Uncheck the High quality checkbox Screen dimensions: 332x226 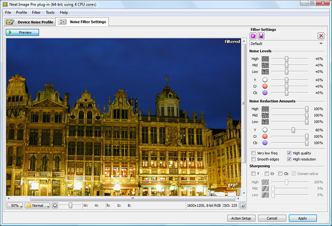[x=289, y=153]
